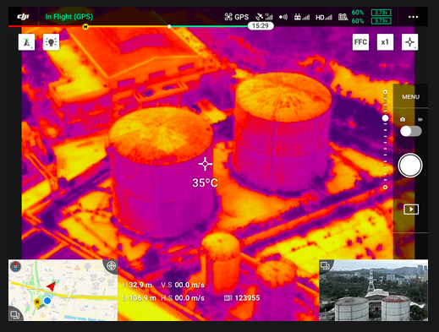Tap the H.S 00.0 m/s reading
The image size is (439, 332).
click(x=183, y=298)
